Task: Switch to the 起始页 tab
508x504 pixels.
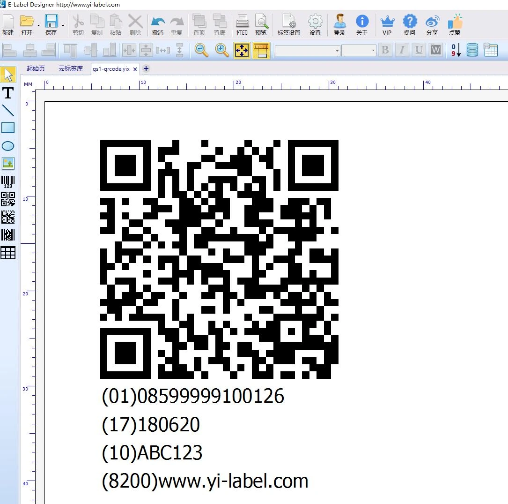Action: pos(36,68)
